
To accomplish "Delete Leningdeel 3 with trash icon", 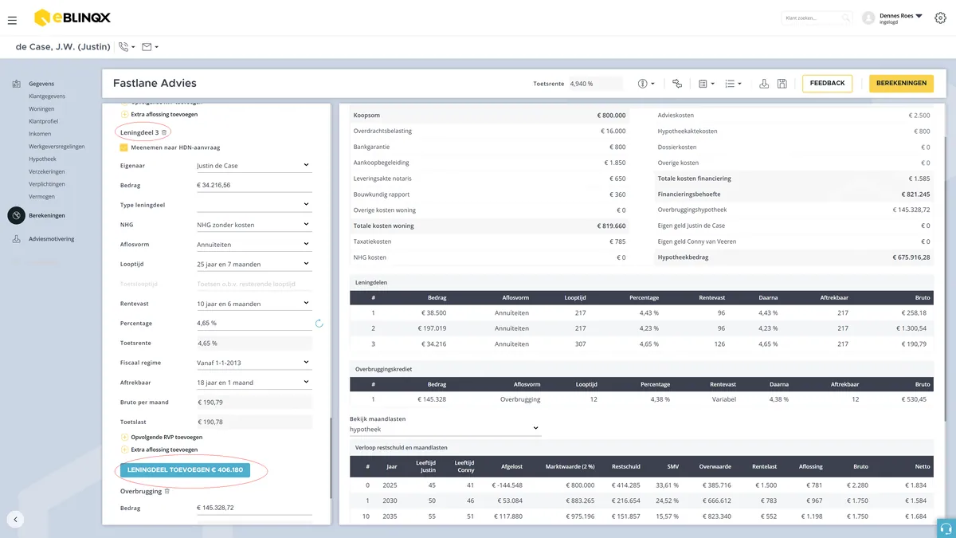I will (165, 132).
